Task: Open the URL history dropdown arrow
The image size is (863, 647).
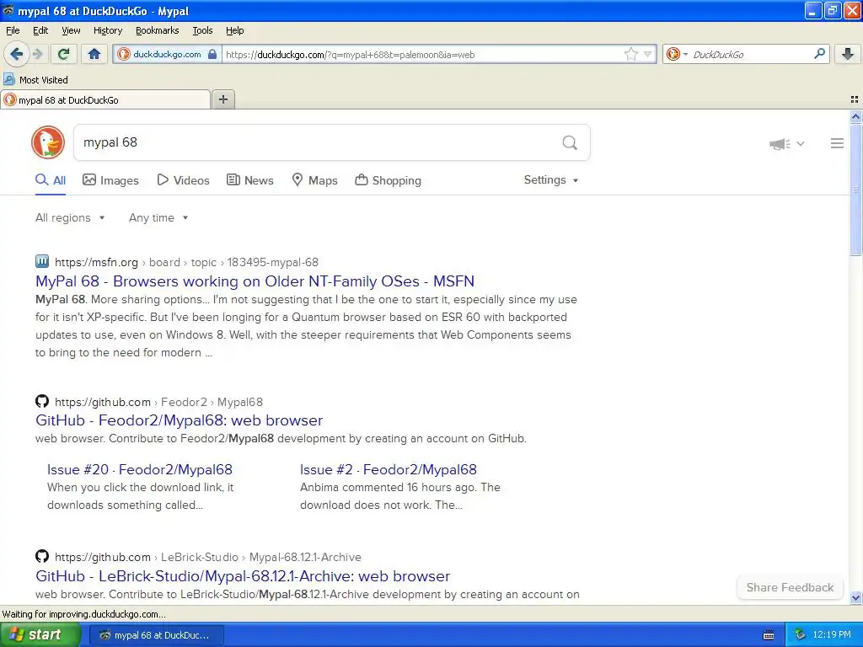Action: pyautogui.click(x=648, y=54)
